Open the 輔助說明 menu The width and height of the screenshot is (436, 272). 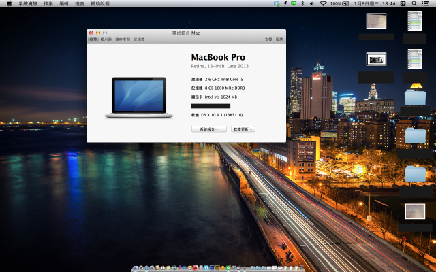(100, 3)
